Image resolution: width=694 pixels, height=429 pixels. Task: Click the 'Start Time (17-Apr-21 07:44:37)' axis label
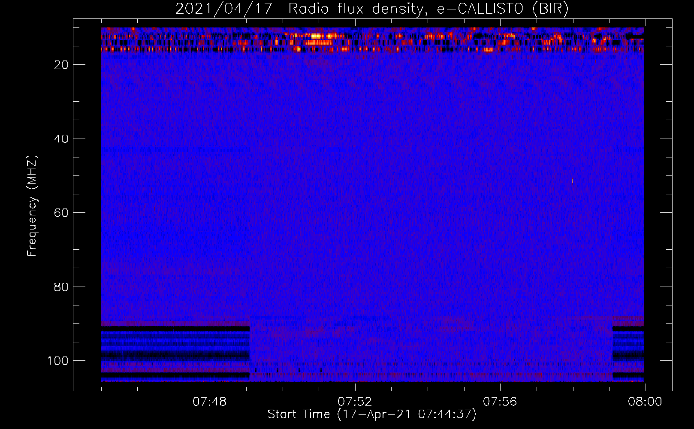tap(372, 414)
